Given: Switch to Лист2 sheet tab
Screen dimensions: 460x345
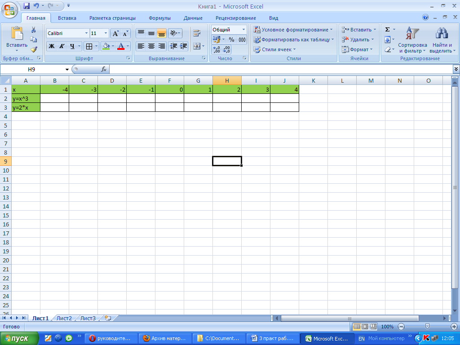Looking at the screenshot, I should point(64,318).
